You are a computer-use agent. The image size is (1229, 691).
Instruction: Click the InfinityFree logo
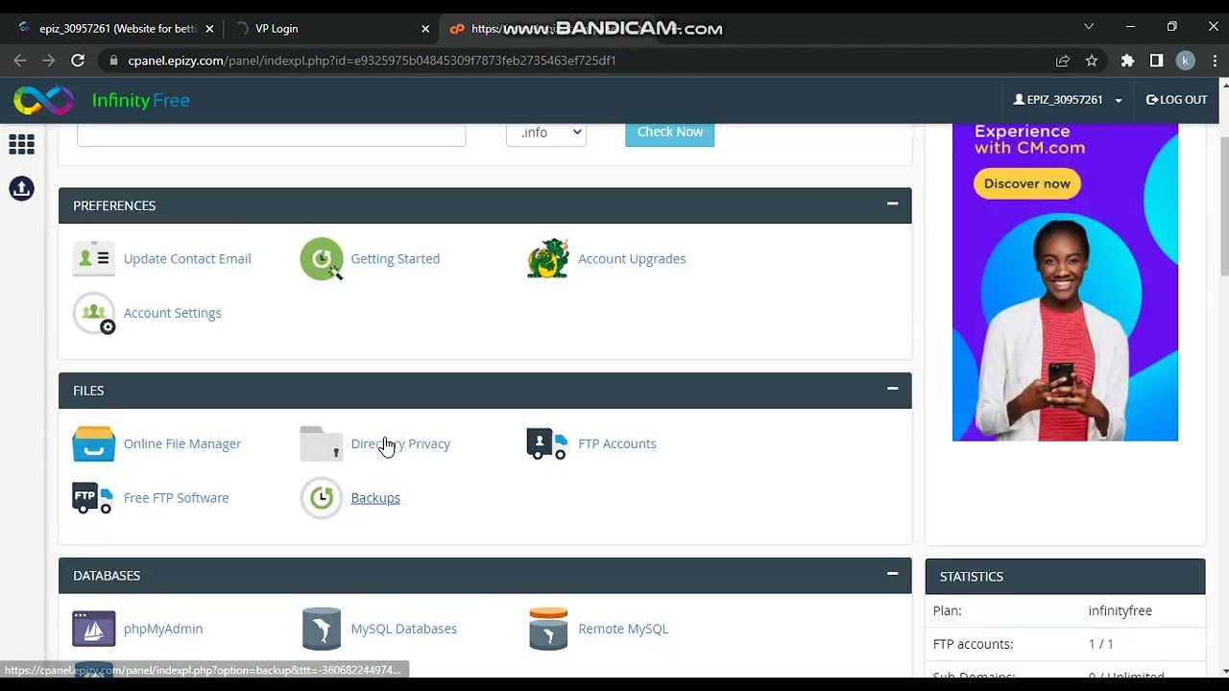pos(102,100)
